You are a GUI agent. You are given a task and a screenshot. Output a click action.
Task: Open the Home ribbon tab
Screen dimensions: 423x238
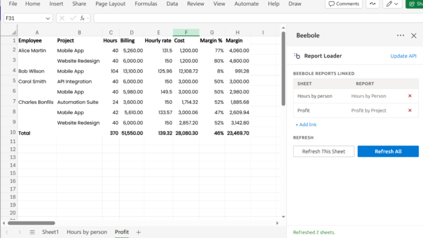coord(33,4)
